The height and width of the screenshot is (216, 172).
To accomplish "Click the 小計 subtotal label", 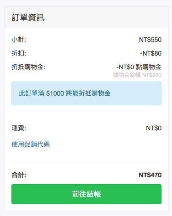I will point(19,40).
